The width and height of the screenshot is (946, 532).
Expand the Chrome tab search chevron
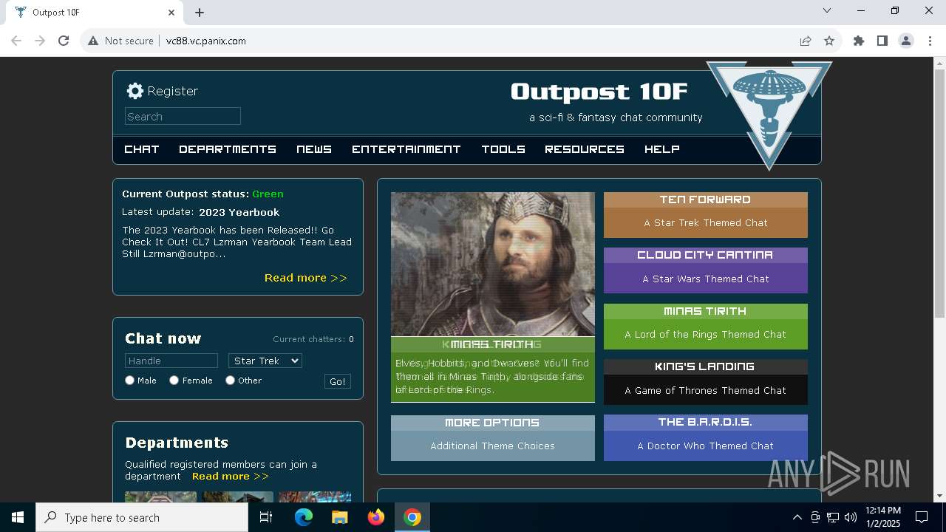pyautogui.click(x=827, y=10)
